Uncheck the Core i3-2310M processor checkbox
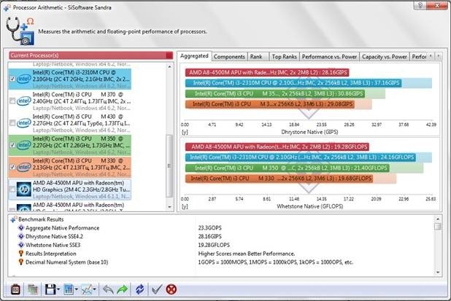 (x=12, y=79)
